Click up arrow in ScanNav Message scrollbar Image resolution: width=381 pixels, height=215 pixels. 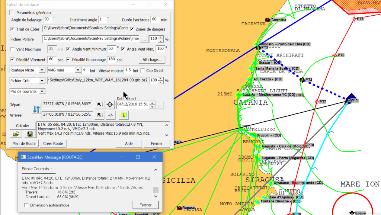(156, 170)
